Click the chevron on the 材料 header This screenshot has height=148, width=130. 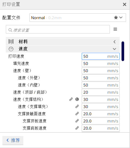click(x=114, y=42)
